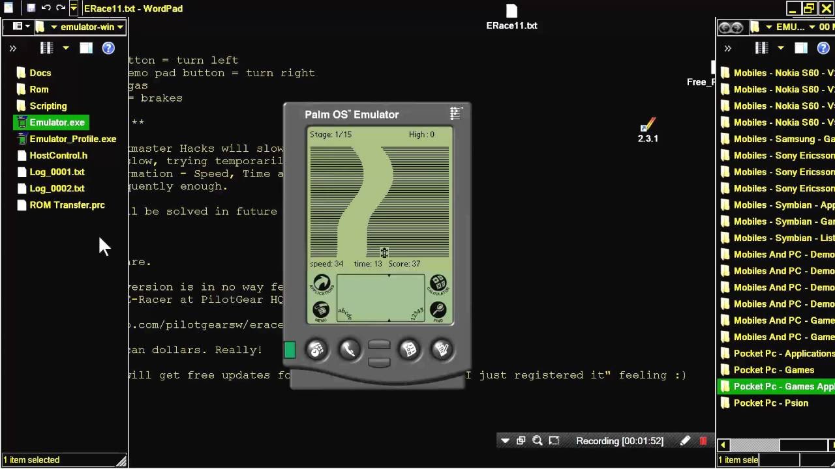Screen dimensions: 835x469
Task: Tap the Palm Find silkscreen button
Action: click(438, 311)
